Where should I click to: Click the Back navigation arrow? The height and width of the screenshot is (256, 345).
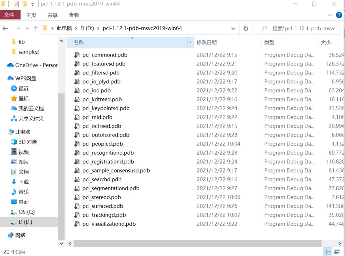point(5,28)
